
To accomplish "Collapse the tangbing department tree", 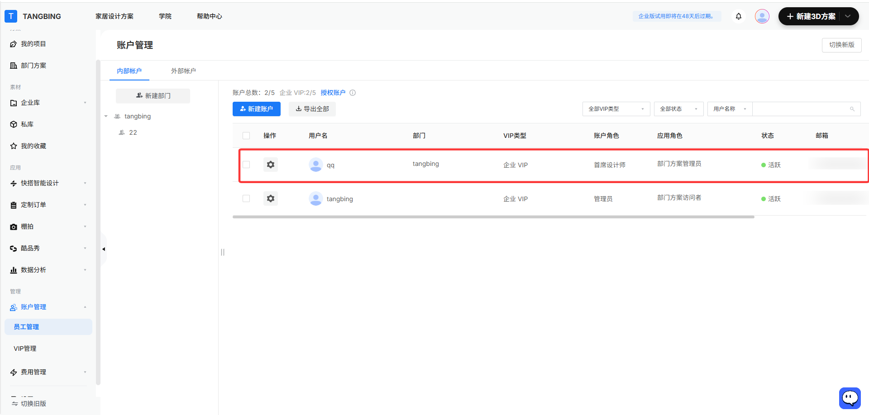I will tap(106, 116).
